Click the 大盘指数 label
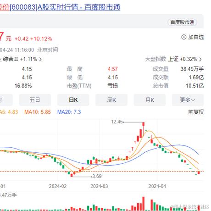Viewport: 211px width, 211px height. (155, 59)
